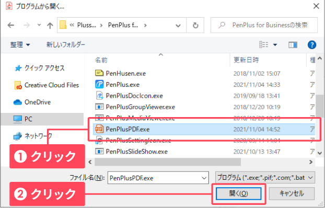This screenshot has height=208, width=325.
Task: Click the PenHusen.exe sticky note icon
Action: click(99, 73)
